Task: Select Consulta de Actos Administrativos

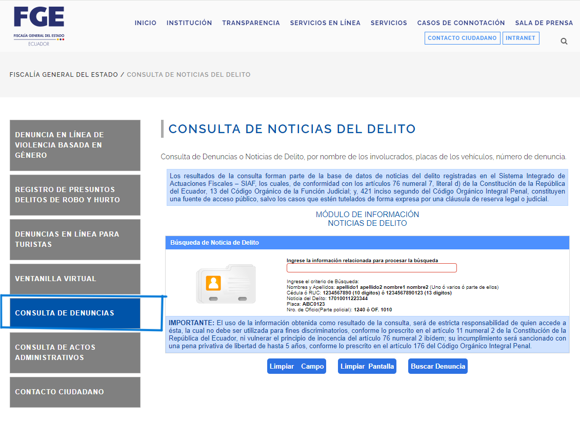Action: (75, 352)
